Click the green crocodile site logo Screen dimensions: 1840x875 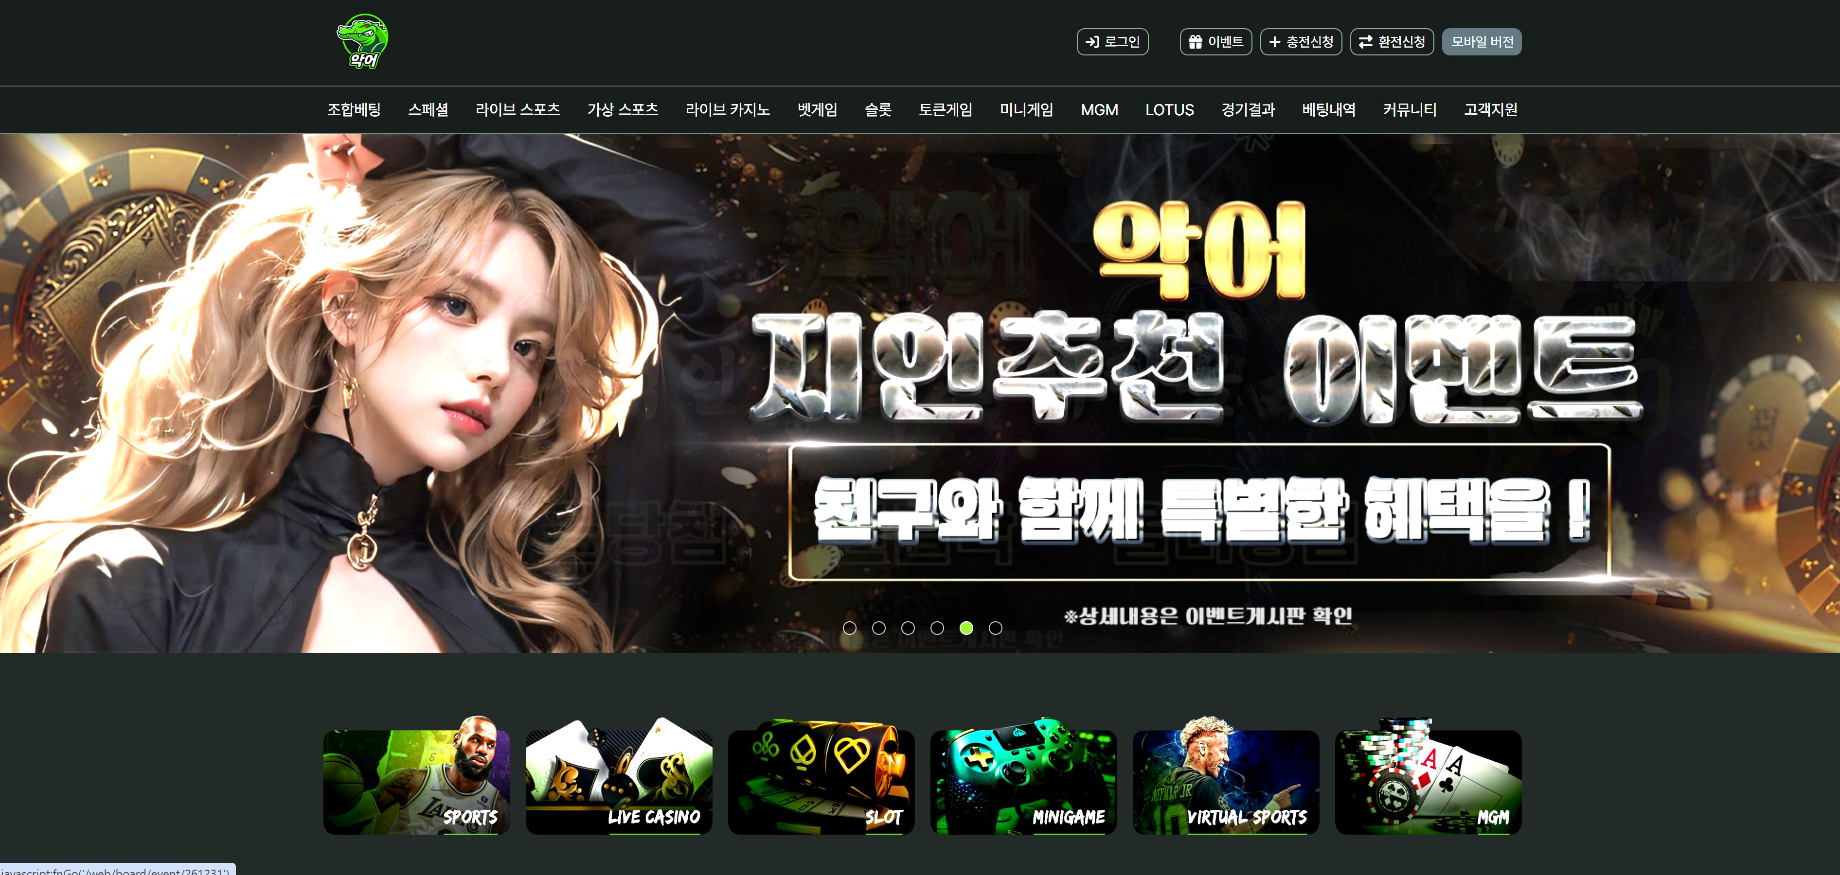click(362, 42)
